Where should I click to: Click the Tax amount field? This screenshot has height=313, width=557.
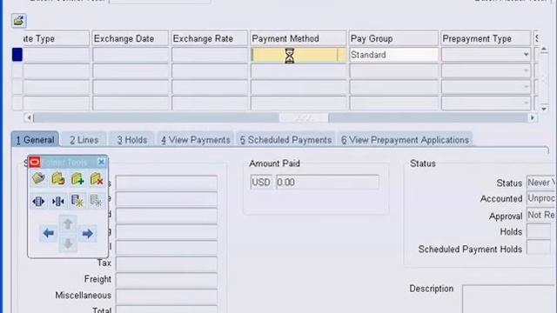point(166,263)
